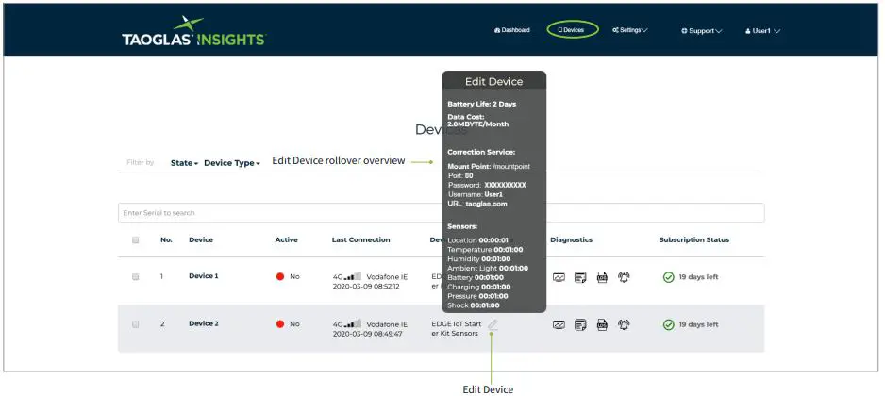Expand the Support menu
885x396 pixels.
(702, 31)
